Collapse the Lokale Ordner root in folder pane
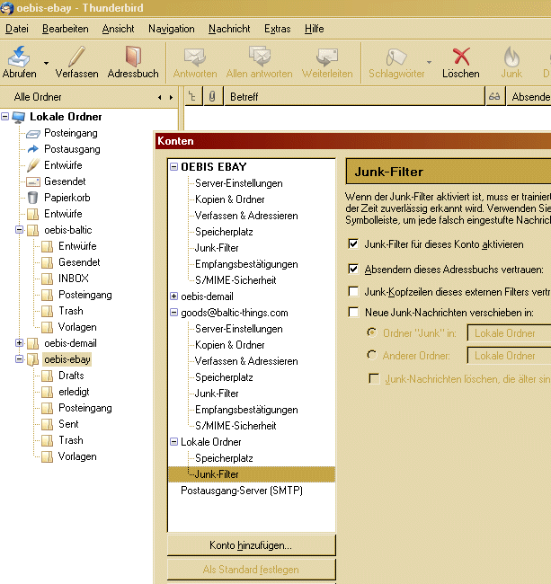 pyautogui.click(x=4, y=117)
